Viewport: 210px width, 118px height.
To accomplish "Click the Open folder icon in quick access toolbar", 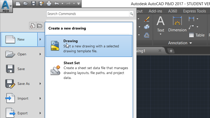I will pos(26,4).
